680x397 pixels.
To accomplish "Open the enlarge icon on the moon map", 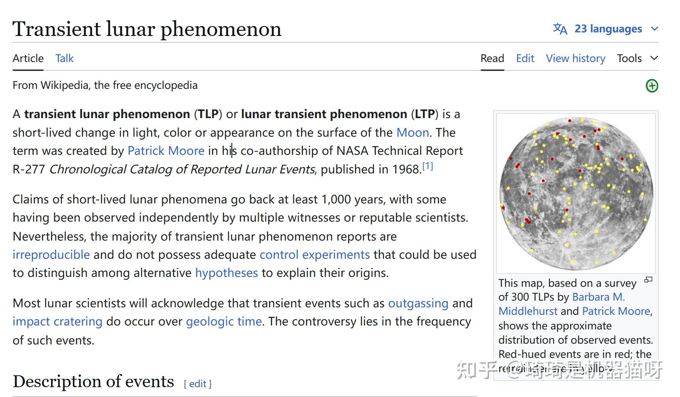I will point(649,280).
